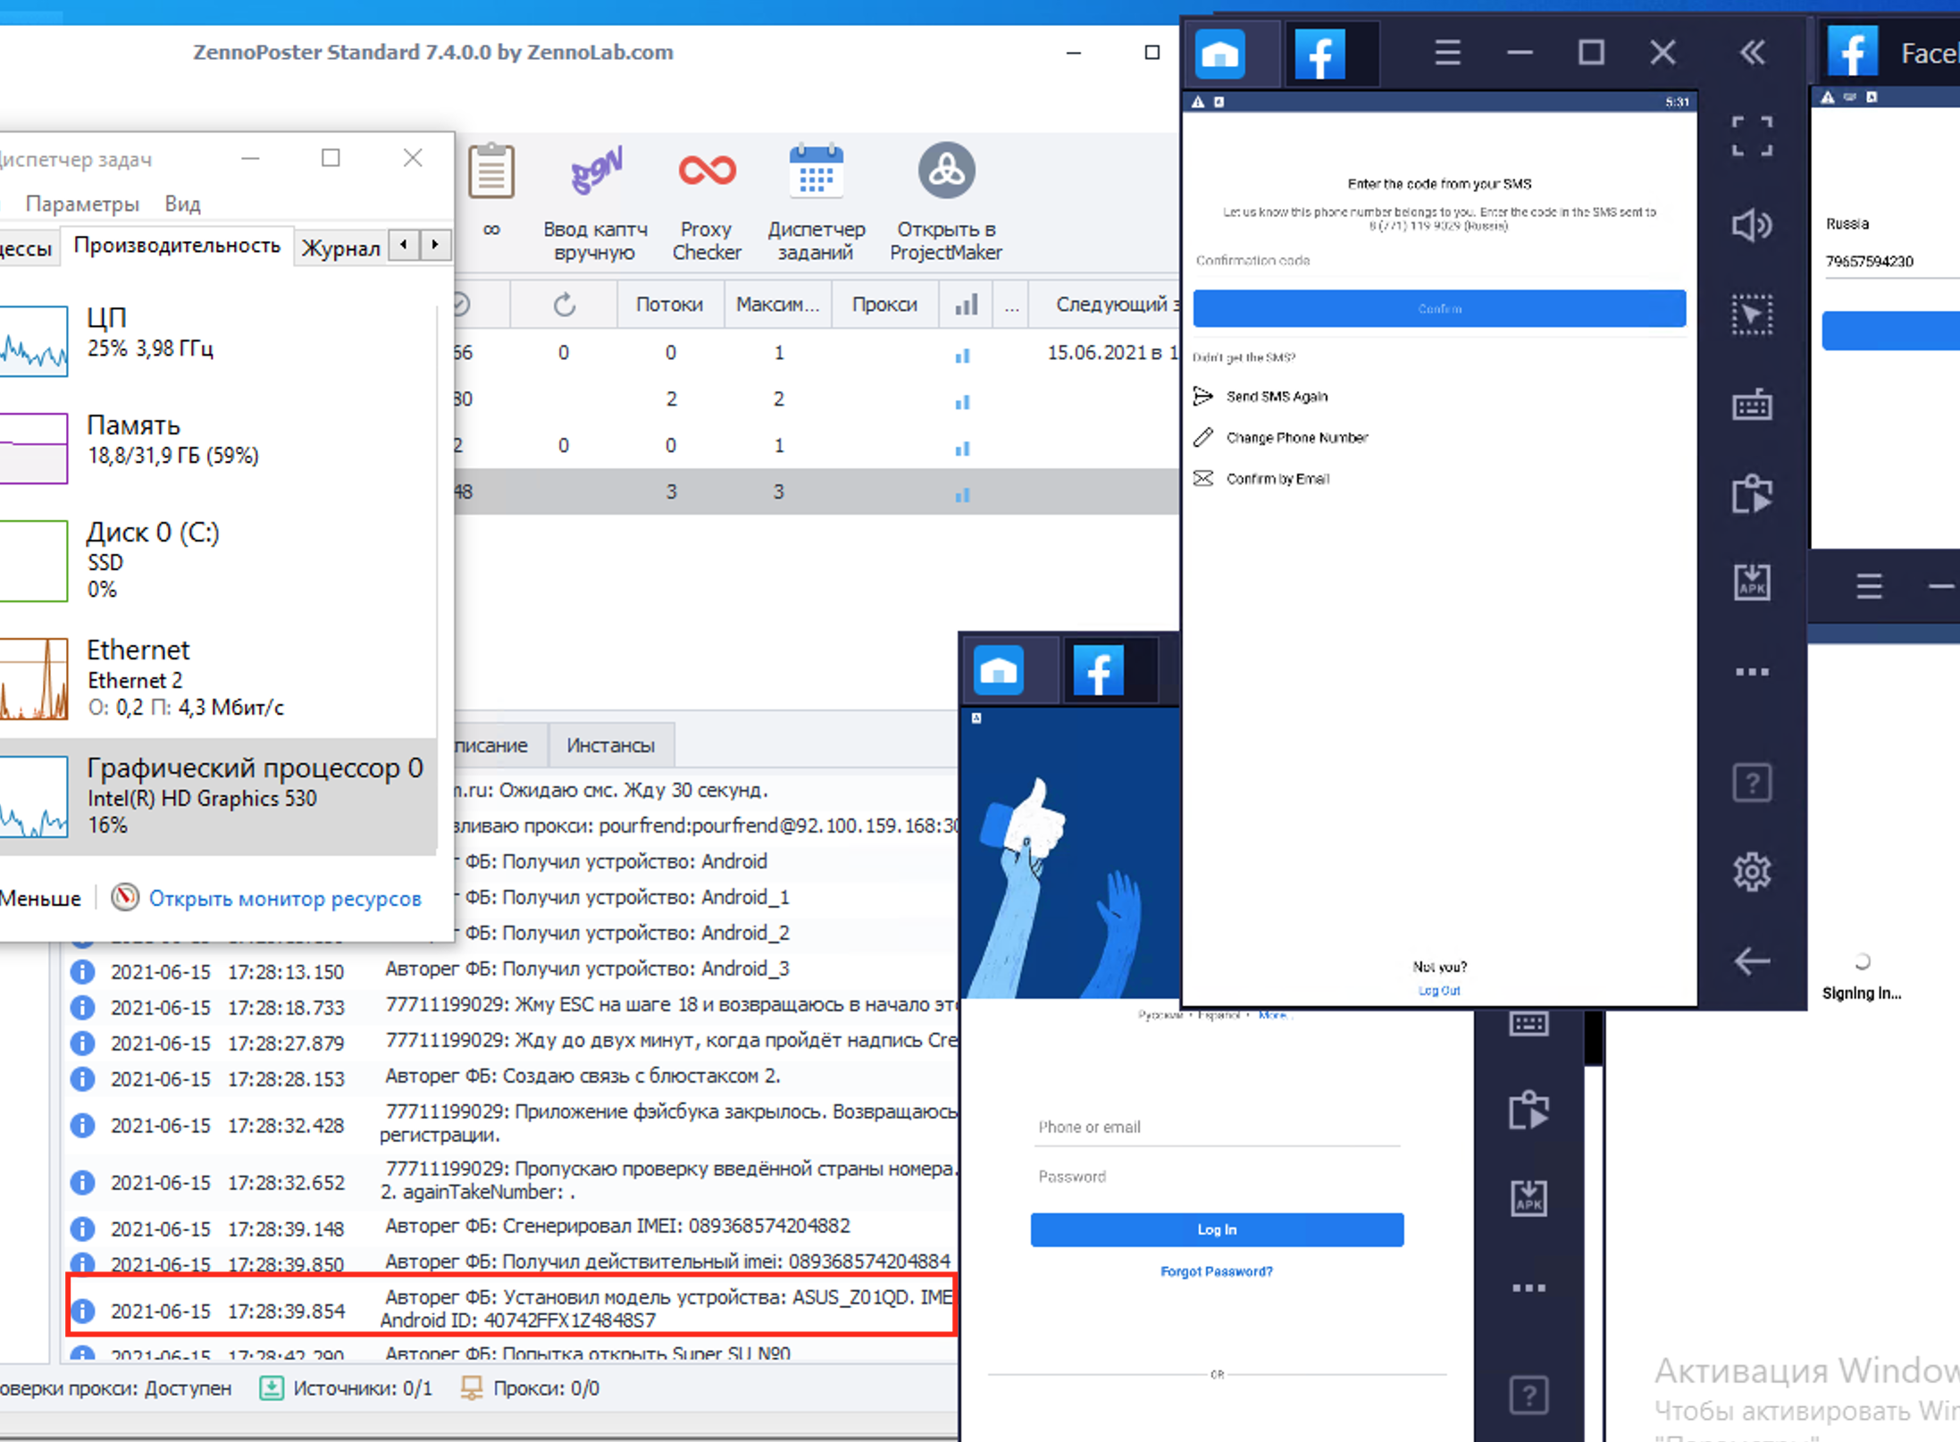Image resolution: width=1960 pixels, height=1442 pixels.
Task: Click the Phone or email field
Action: (1215, 1127)
